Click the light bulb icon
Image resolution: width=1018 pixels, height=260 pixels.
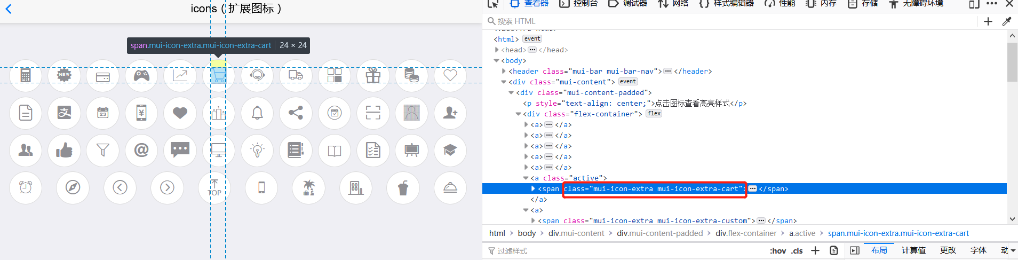[x=257, y=150]
